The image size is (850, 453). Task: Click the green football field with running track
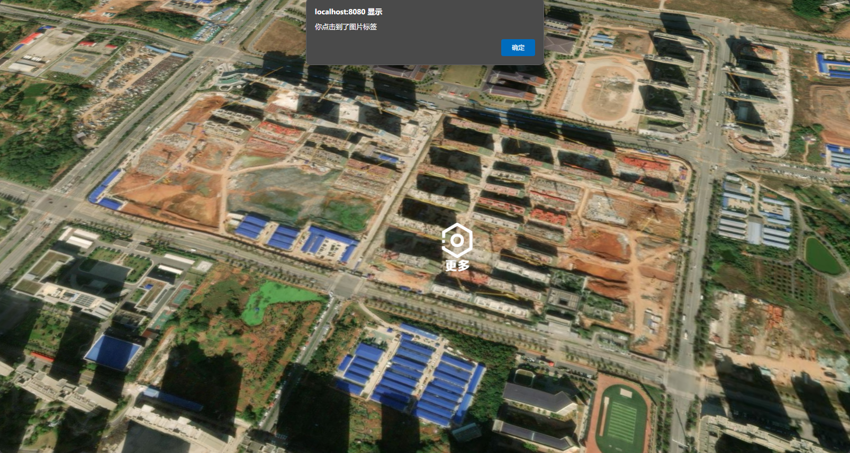[622, 418]
